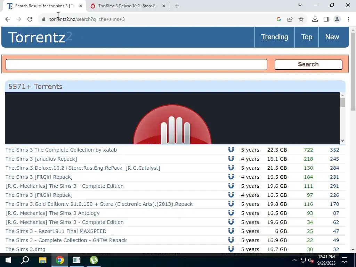The image size is (356, 267).
Task: Open the Chrome three-dot menu
Action: tap(348, 19)
